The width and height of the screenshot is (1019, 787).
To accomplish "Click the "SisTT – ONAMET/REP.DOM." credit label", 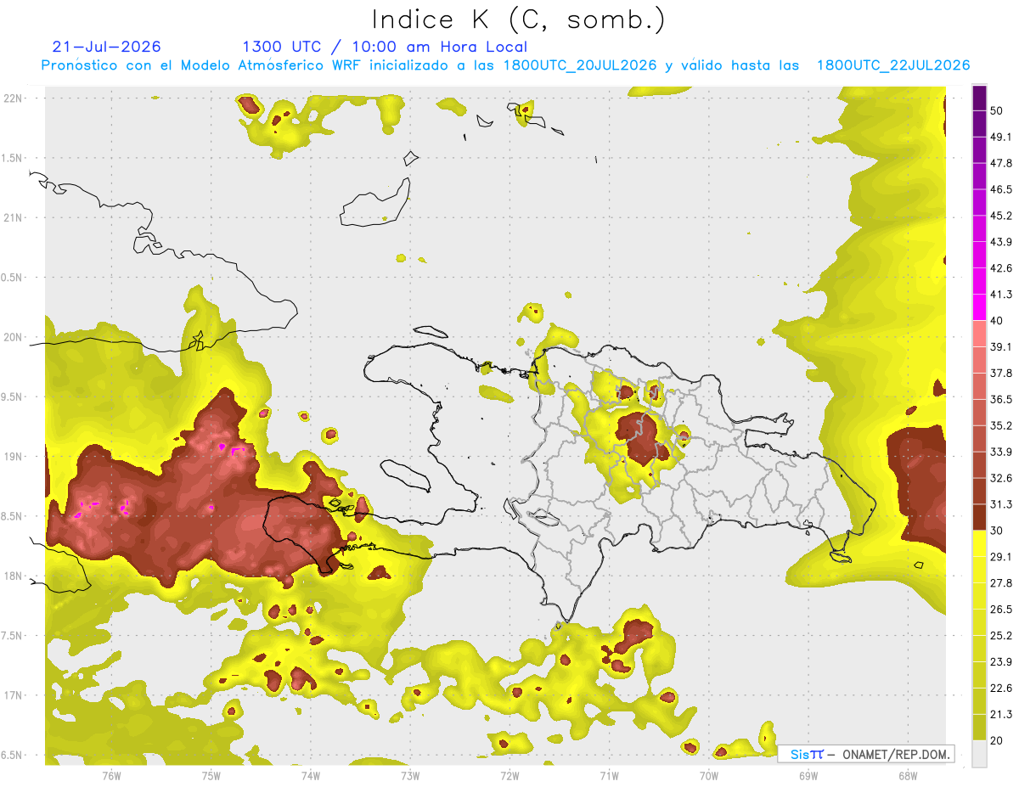I will click(867, 754).
